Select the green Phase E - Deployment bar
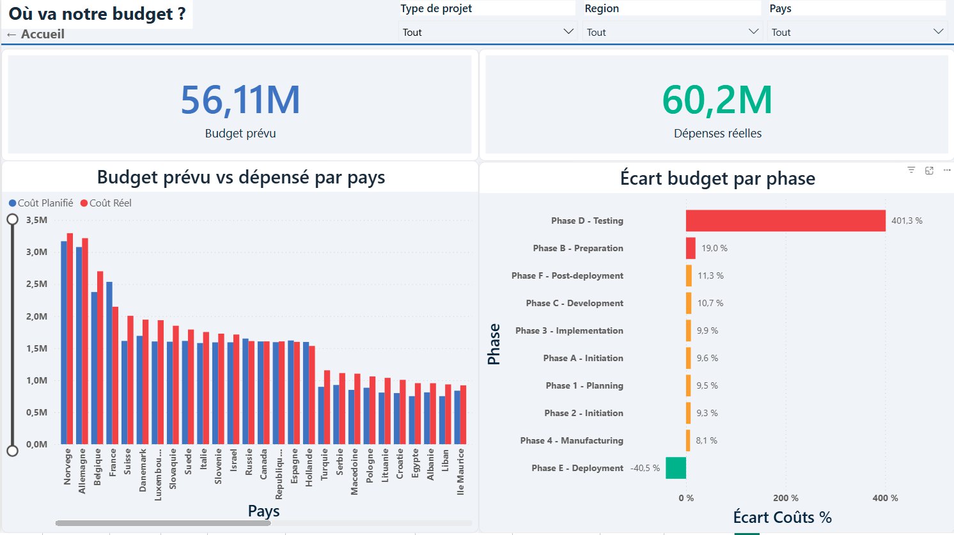Image resolution: width=954 pixels, height=535 pixels. [x=676, y=468]
